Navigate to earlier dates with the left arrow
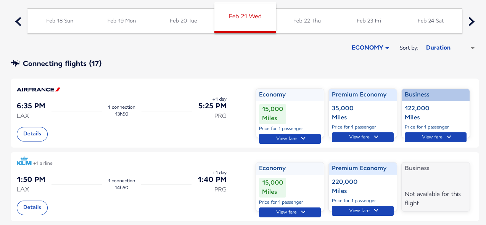 (18, 21)
